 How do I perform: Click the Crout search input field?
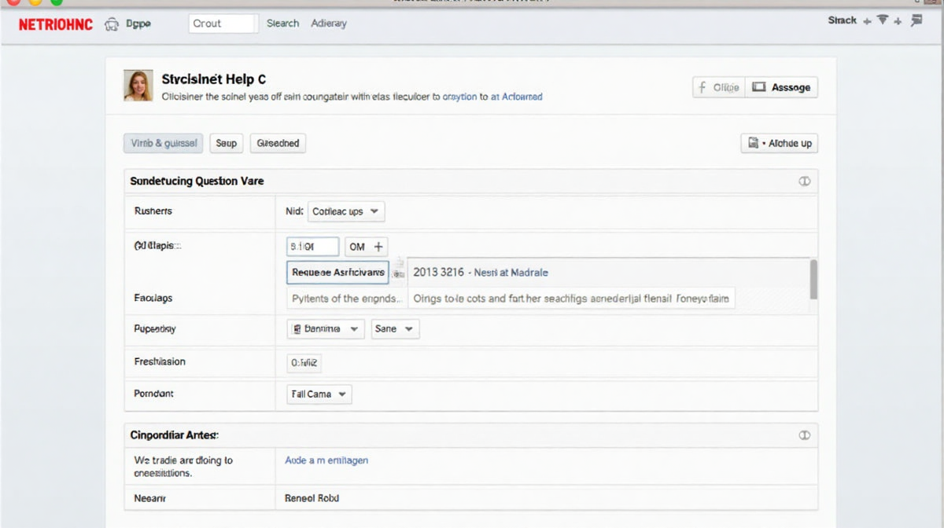click(x=223, y=24)
